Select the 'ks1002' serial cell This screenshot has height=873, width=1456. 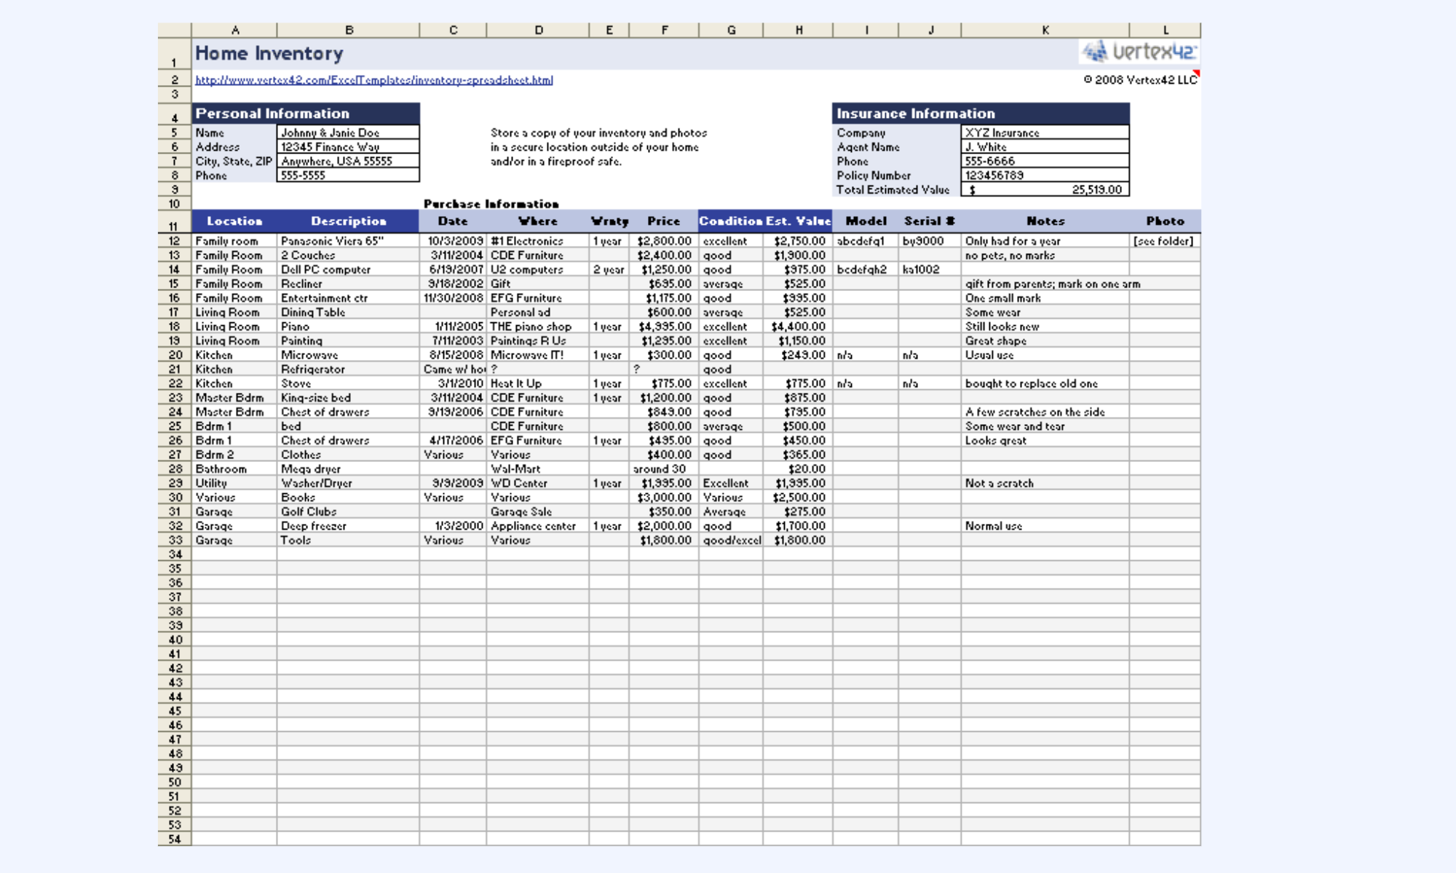pyautogui.click(x=930, y=269)
